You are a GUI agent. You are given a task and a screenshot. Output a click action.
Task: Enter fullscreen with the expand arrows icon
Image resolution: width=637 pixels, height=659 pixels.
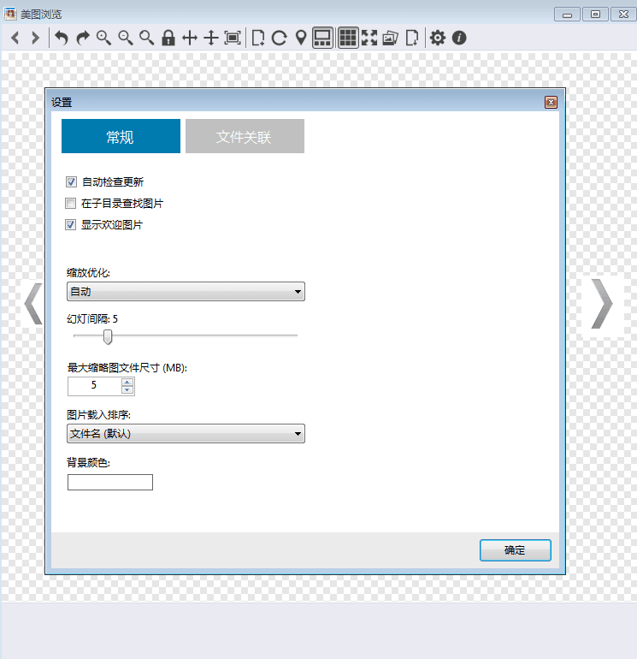point(369,38)
